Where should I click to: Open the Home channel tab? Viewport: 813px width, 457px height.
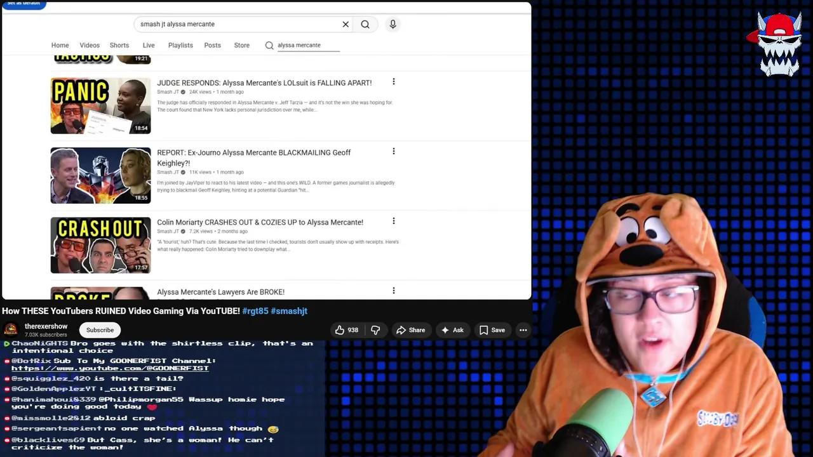(60, 45)
